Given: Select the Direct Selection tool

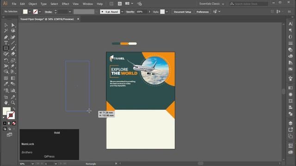Looking at the screenshot, I should click(13, 25).
